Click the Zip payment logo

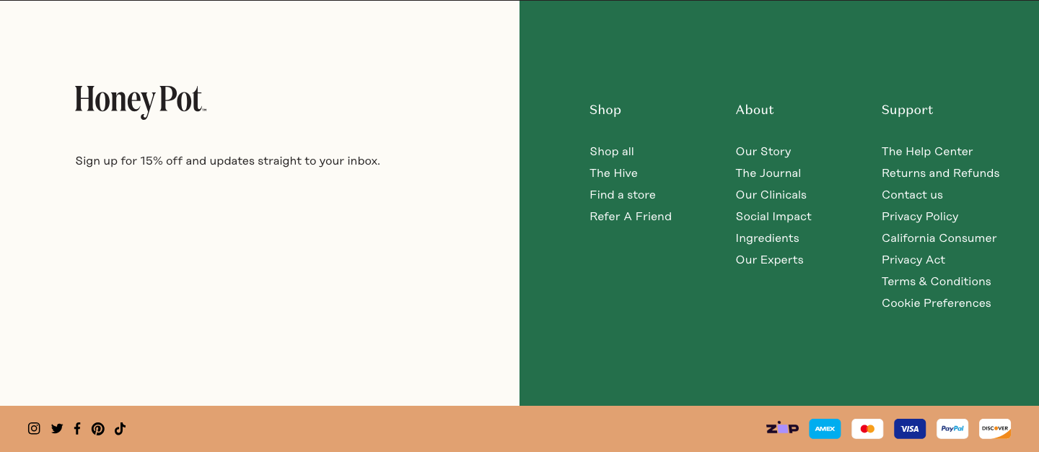pos(782,428)
